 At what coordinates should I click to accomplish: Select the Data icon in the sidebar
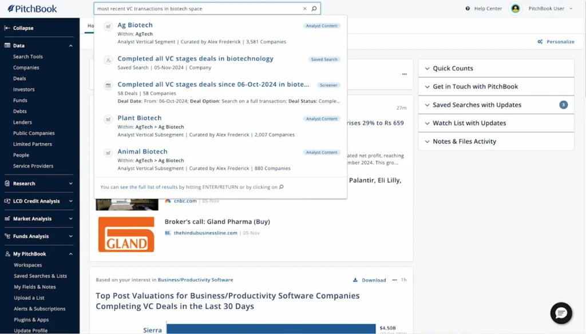point(7,45)
